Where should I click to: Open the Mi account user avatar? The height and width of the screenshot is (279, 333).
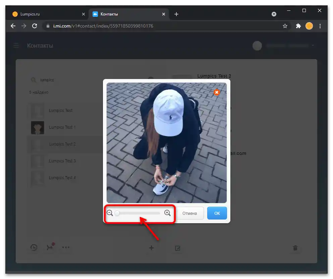(257, 45)
